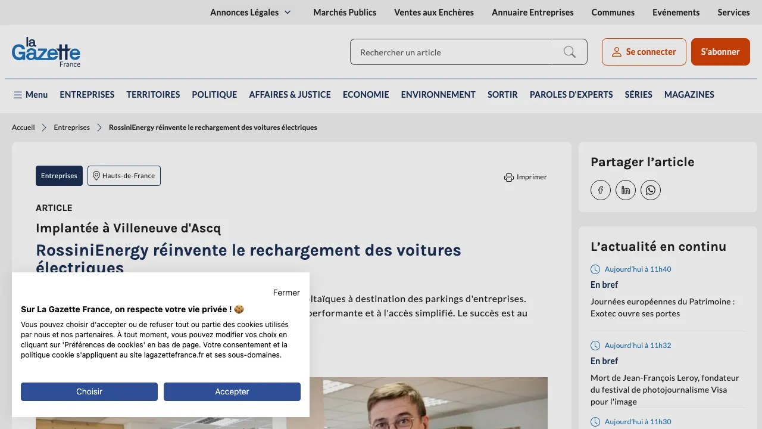Open Evénements in top bar

(x=676, y=12)
